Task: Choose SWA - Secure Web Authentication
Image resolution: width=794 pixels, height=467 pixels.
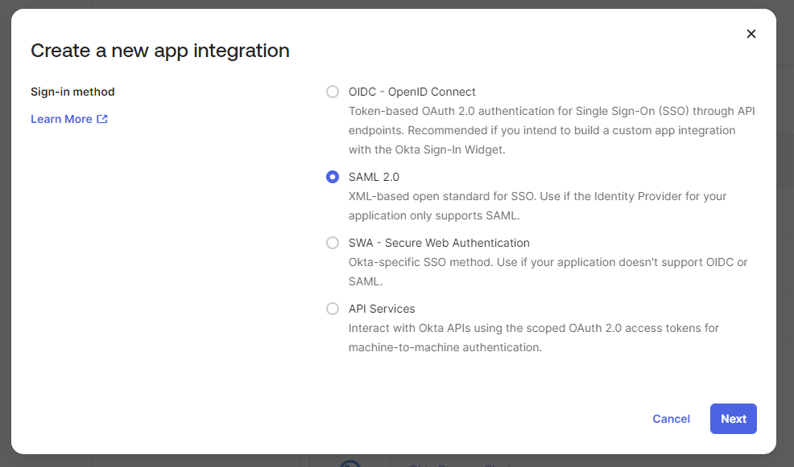Action: pyautogui.click(x=333, y=243)
